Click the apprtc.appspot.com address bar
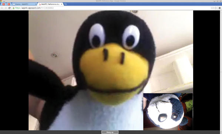This screenshot has width=222, height=134. (112, 8)
